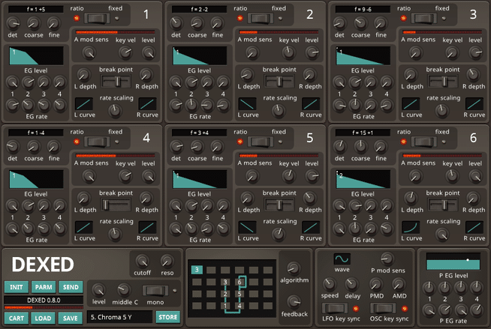Click the operator 3 frequency readout 'f = 9 -6'
491x329 pixels.
point(363,10)
